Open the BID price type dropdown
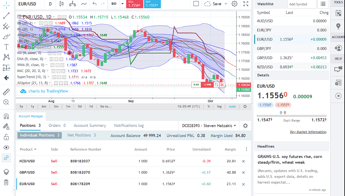 [122, 4]
